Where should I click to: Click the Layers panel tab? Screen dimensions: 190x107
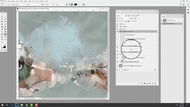click(118, 12)
